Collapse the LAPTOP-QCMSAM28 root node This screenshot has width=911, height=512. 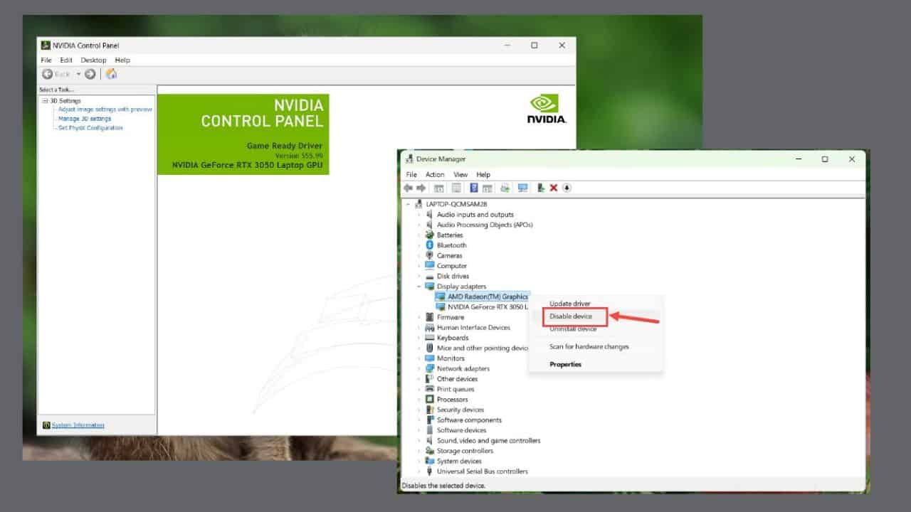pyautogui.click(x=409, y=204)
